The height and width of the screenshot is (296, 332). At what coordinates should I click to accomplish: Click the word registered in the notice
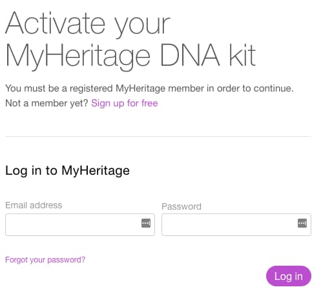point(91,88)
